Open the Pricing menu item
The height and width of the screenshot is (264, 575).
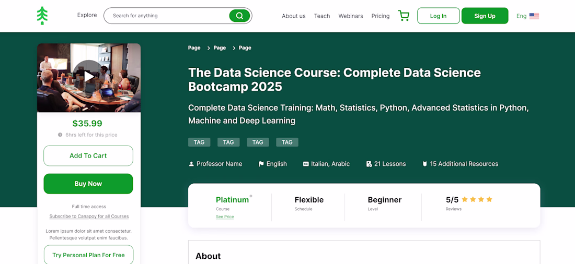(x=381, y=16)
